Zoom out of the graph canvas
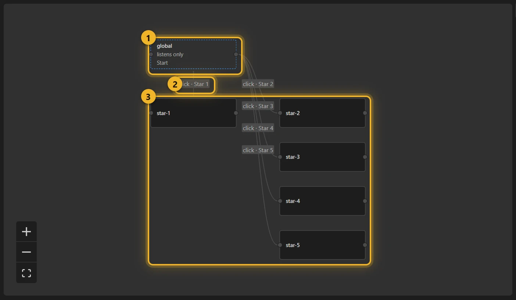This screenshot has height=300, width=516. [26, 252]
